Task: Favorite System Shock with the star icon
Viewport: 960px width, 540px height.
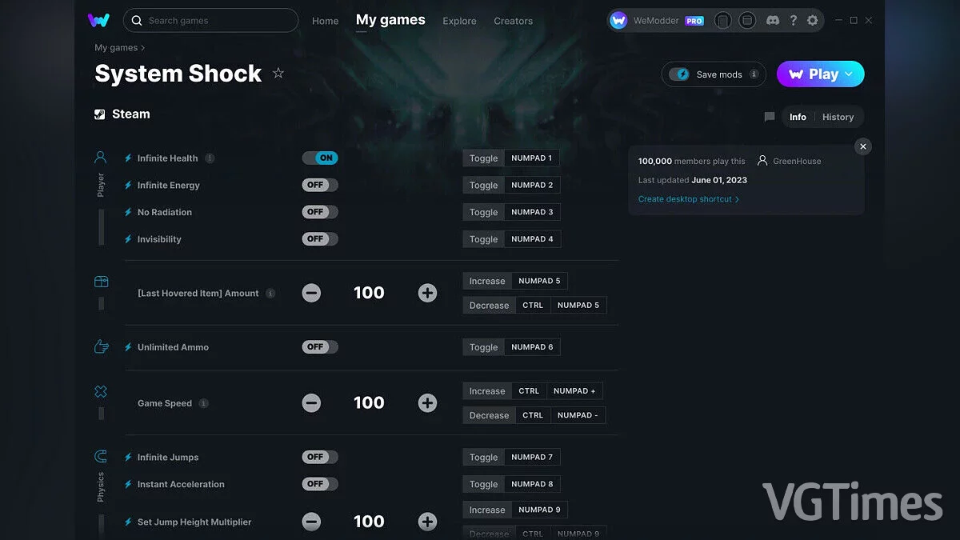Action: point(278,73)
